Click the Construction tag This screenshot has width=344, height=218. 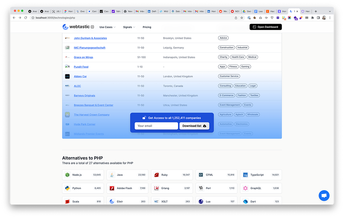(226, 47)
